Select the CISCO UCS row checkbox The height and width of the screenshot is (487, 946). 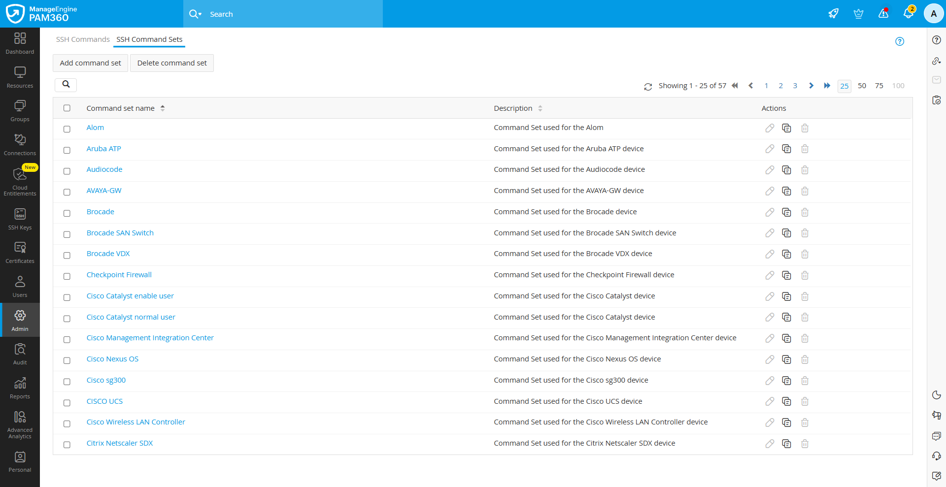coord(67,403)
